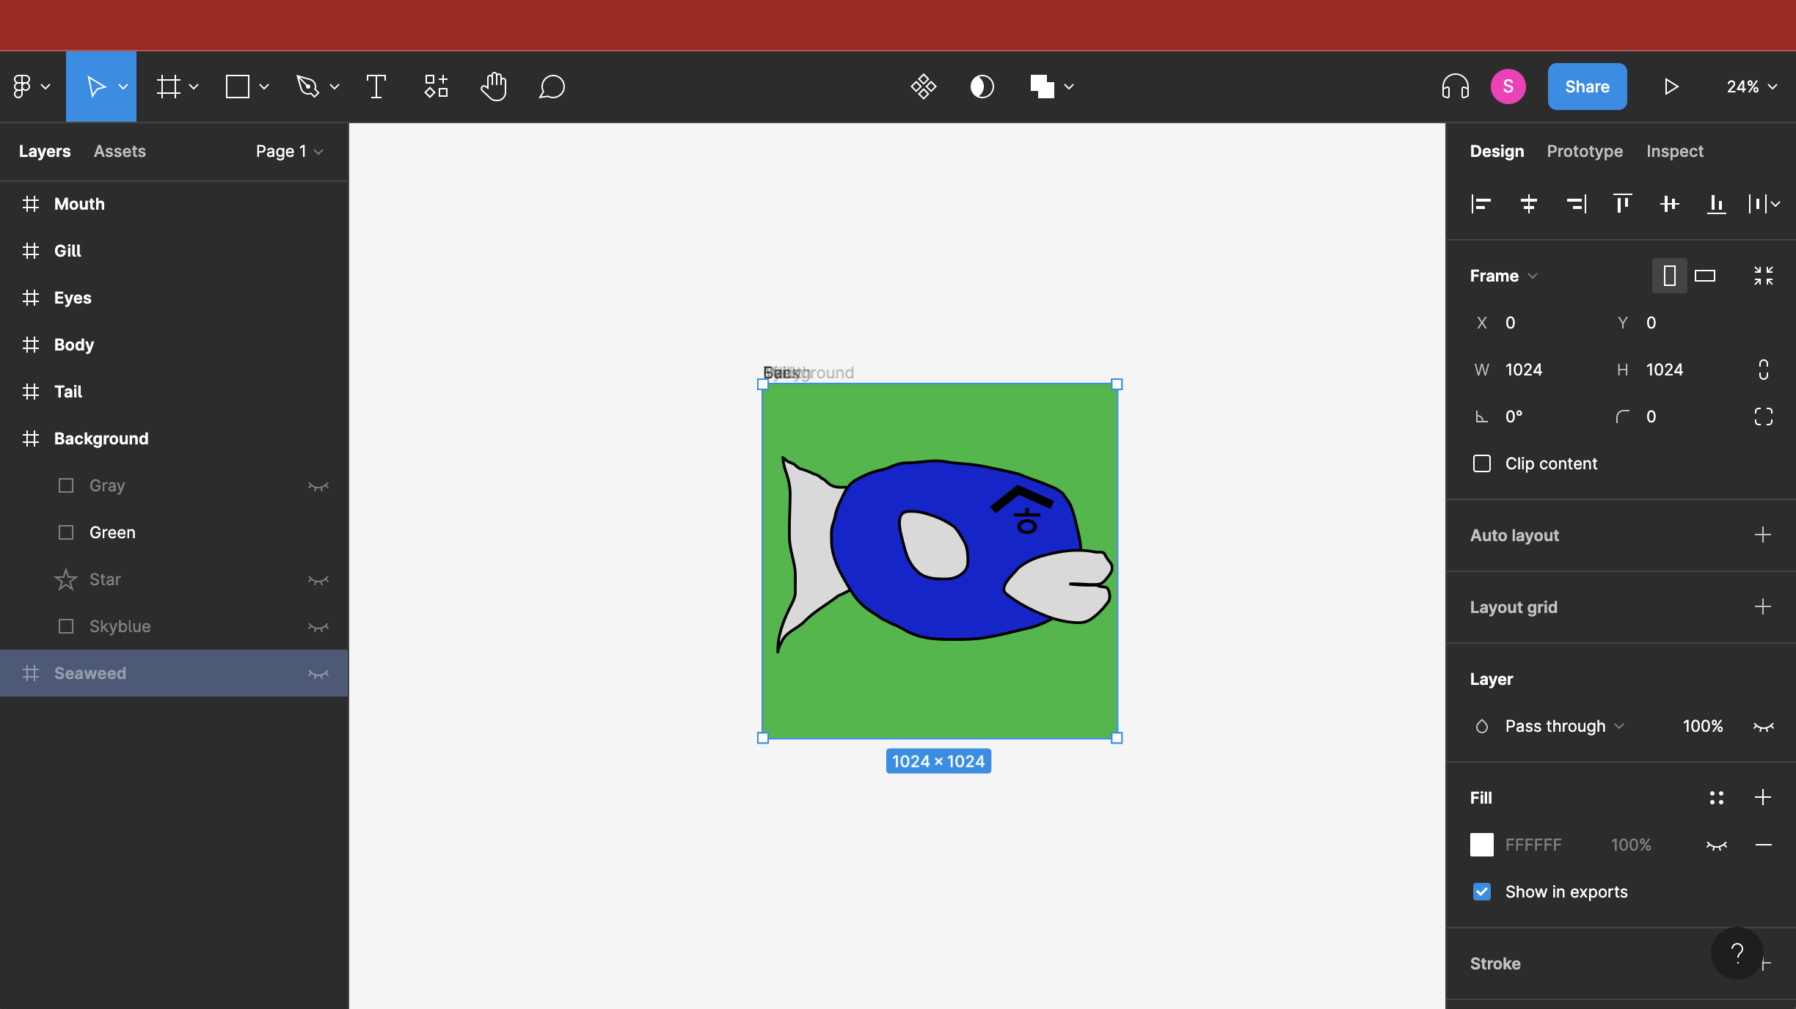Open the 24% zoom dropdown
The height and width of the screenshot is (1009, 1796).
[1751, 87]
